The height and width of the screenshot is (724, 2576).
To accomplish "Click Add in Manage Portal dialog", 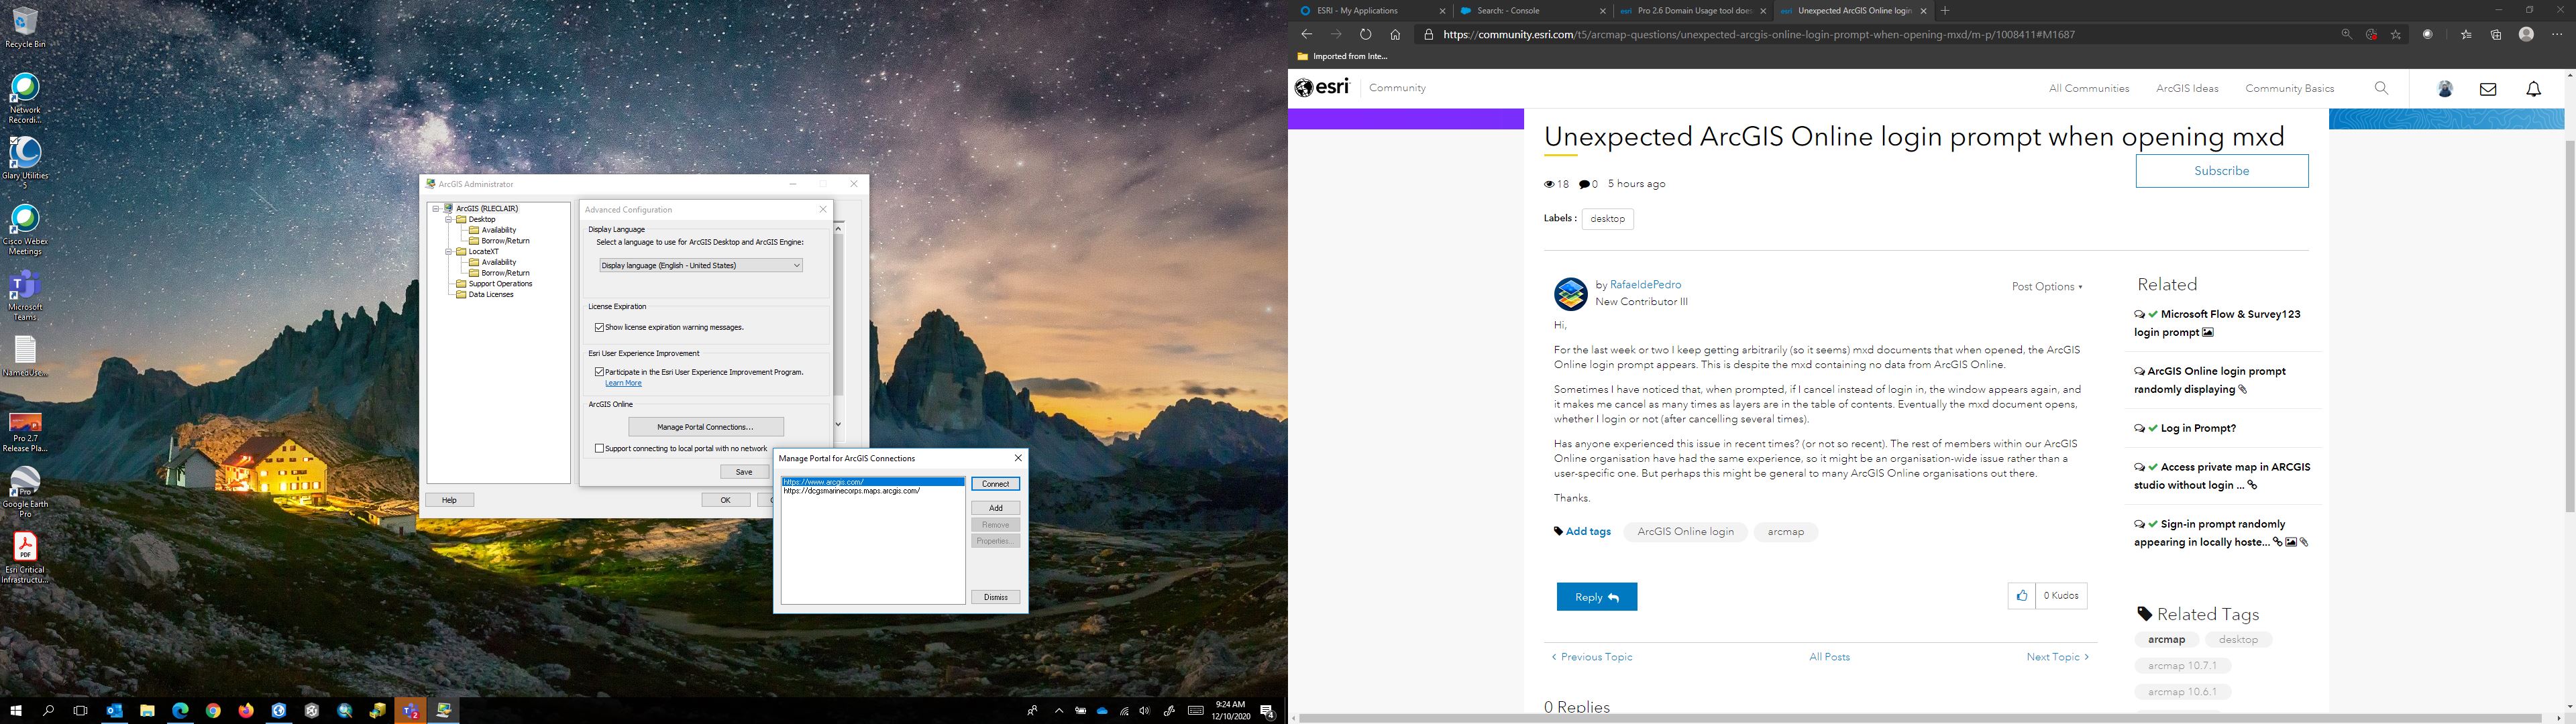I will (x=995, y=508).
